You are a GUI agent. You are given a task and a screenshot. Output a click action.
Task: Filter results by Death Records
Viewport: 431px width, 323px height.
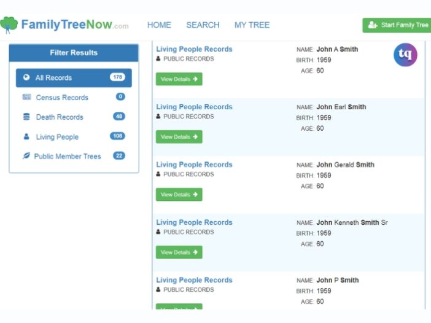[74, 117]
